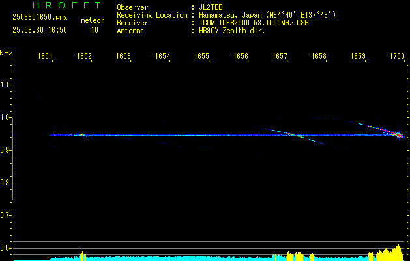
Task: Click the 1656 time axis marker
Action: pyautogui.click(x=241, y=55)
